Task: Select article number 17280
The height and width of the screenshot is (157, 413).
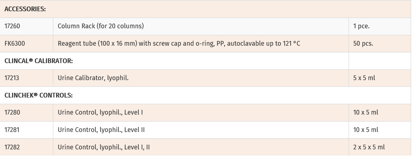Action: point(12,112)
